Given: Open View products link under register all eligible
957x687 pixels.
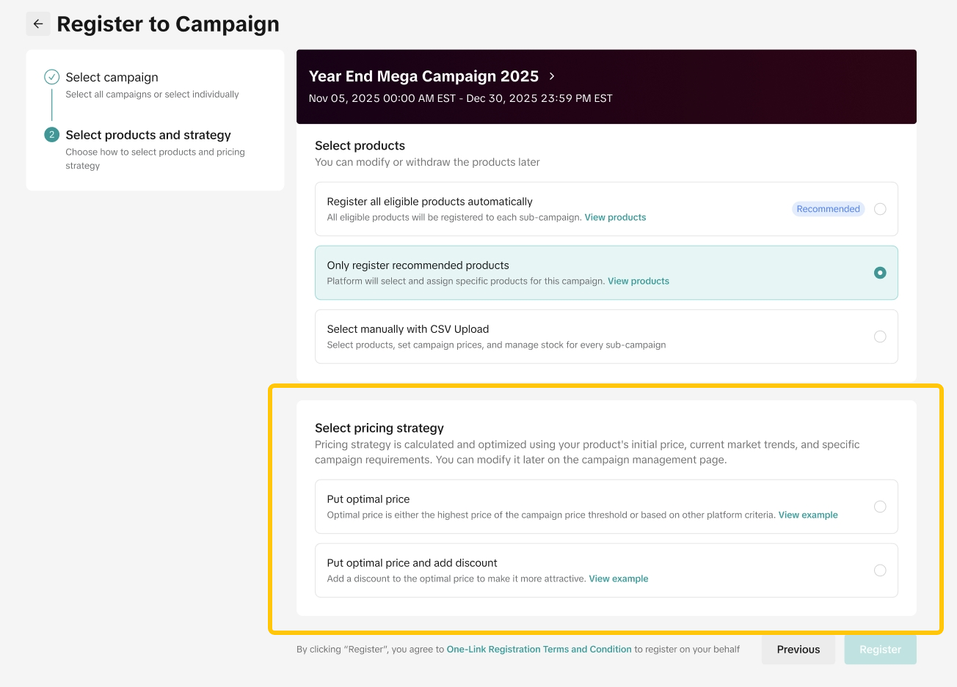Looking at the screenshot, I should coord(615,218).
